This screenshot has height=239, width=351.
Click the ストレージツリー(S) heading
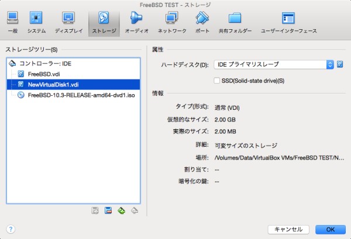[32, 50]
